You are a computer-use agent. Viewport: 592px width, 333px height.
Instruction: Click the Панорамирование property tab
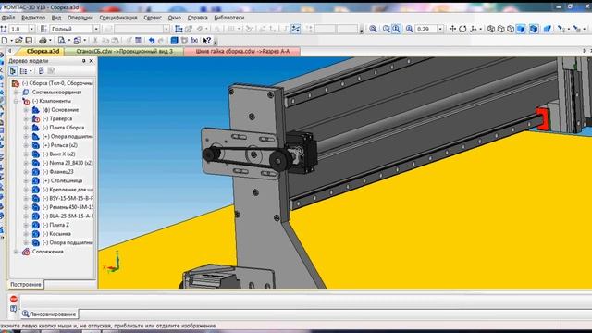point(49,314)
